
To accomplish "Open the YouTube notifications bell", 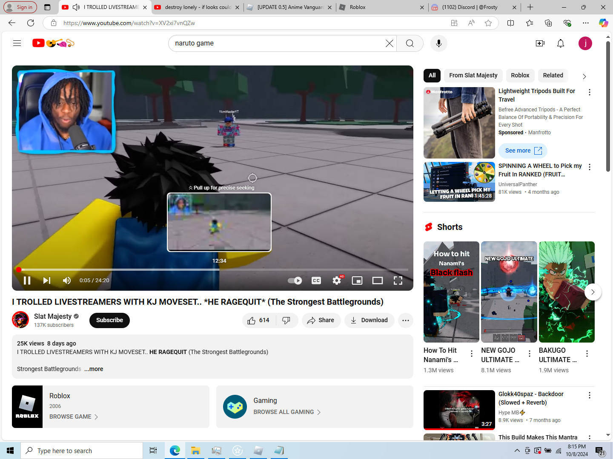I will pyautogui.click(x=561, y=43).
